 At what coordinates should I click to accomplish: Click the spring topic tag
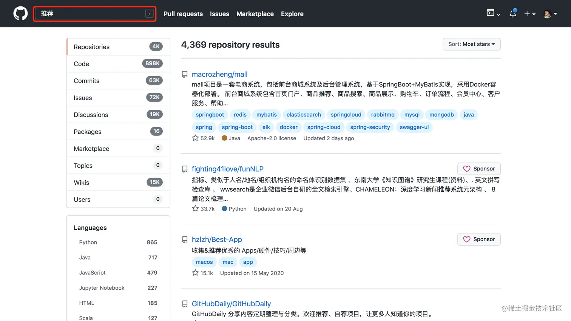pos(204,127)
